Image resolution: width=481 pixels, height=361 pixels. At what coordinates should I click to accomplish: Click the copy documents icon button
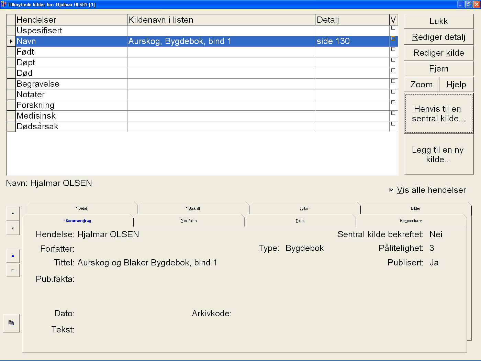click(x=11, y=323)
